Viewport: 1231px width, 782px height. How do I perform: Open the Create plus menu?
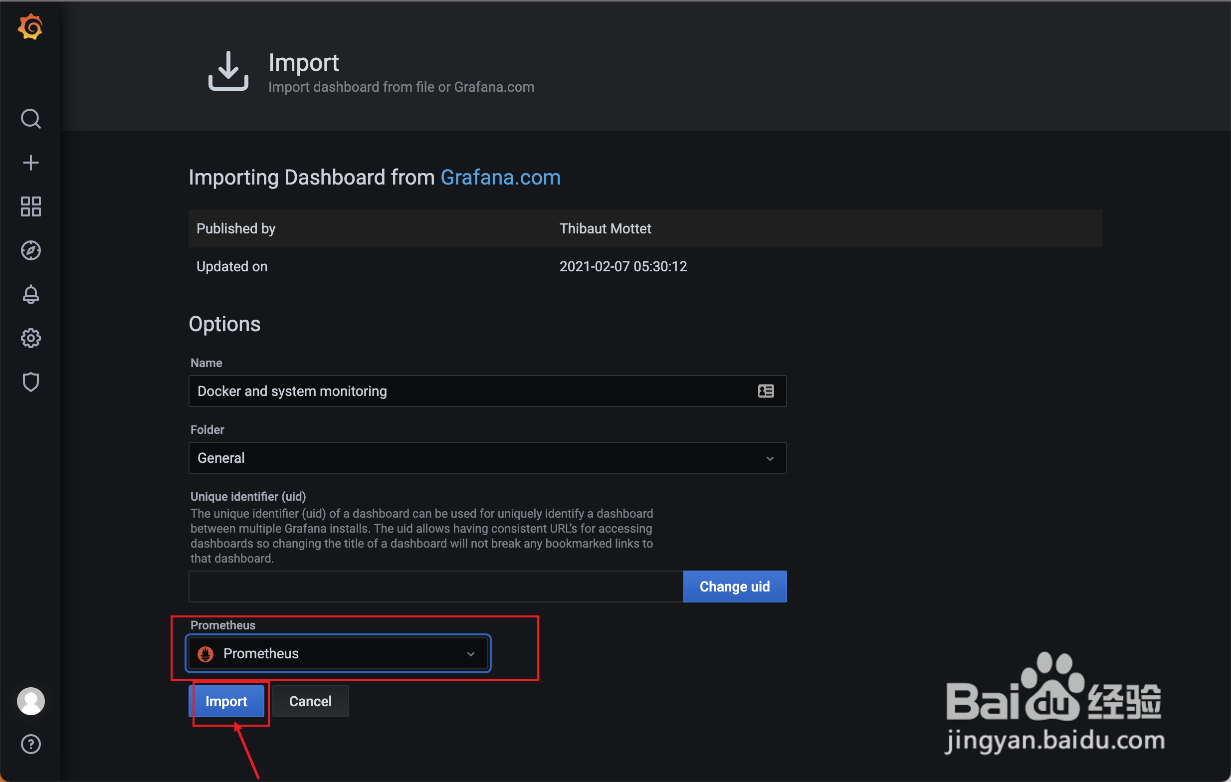(x=30, y=163)
